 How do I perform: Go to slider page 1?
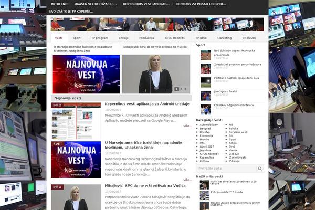tap(176, 89)
